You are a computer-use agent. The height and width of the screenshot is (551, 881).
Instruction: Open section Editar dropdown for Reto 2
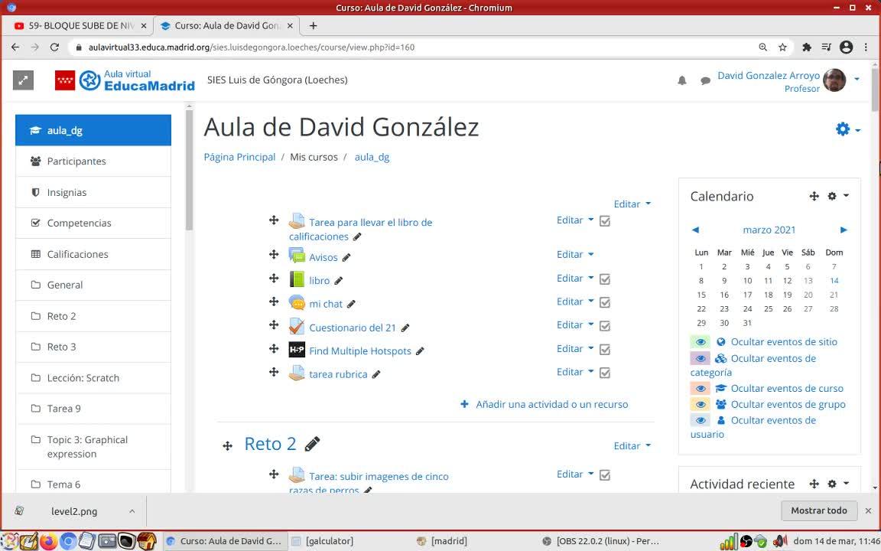(x=632, y=446)
